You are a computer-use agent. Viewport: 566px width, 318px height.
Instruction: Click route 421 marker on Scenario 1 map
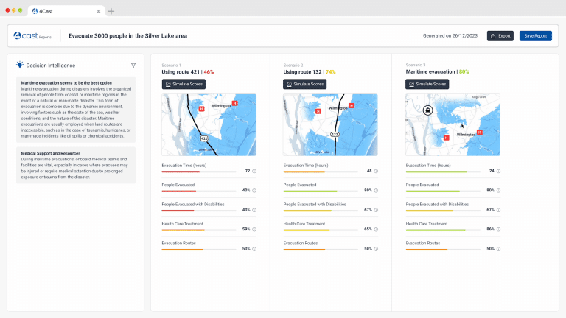(x=203, y=138)
